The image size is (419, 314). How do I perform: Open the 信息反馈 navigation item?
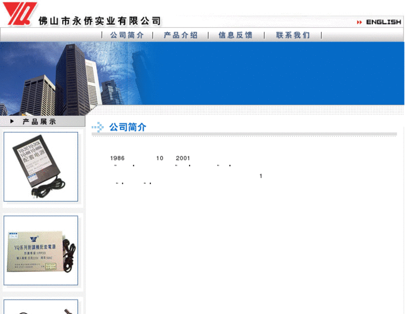tap(235, 35)
